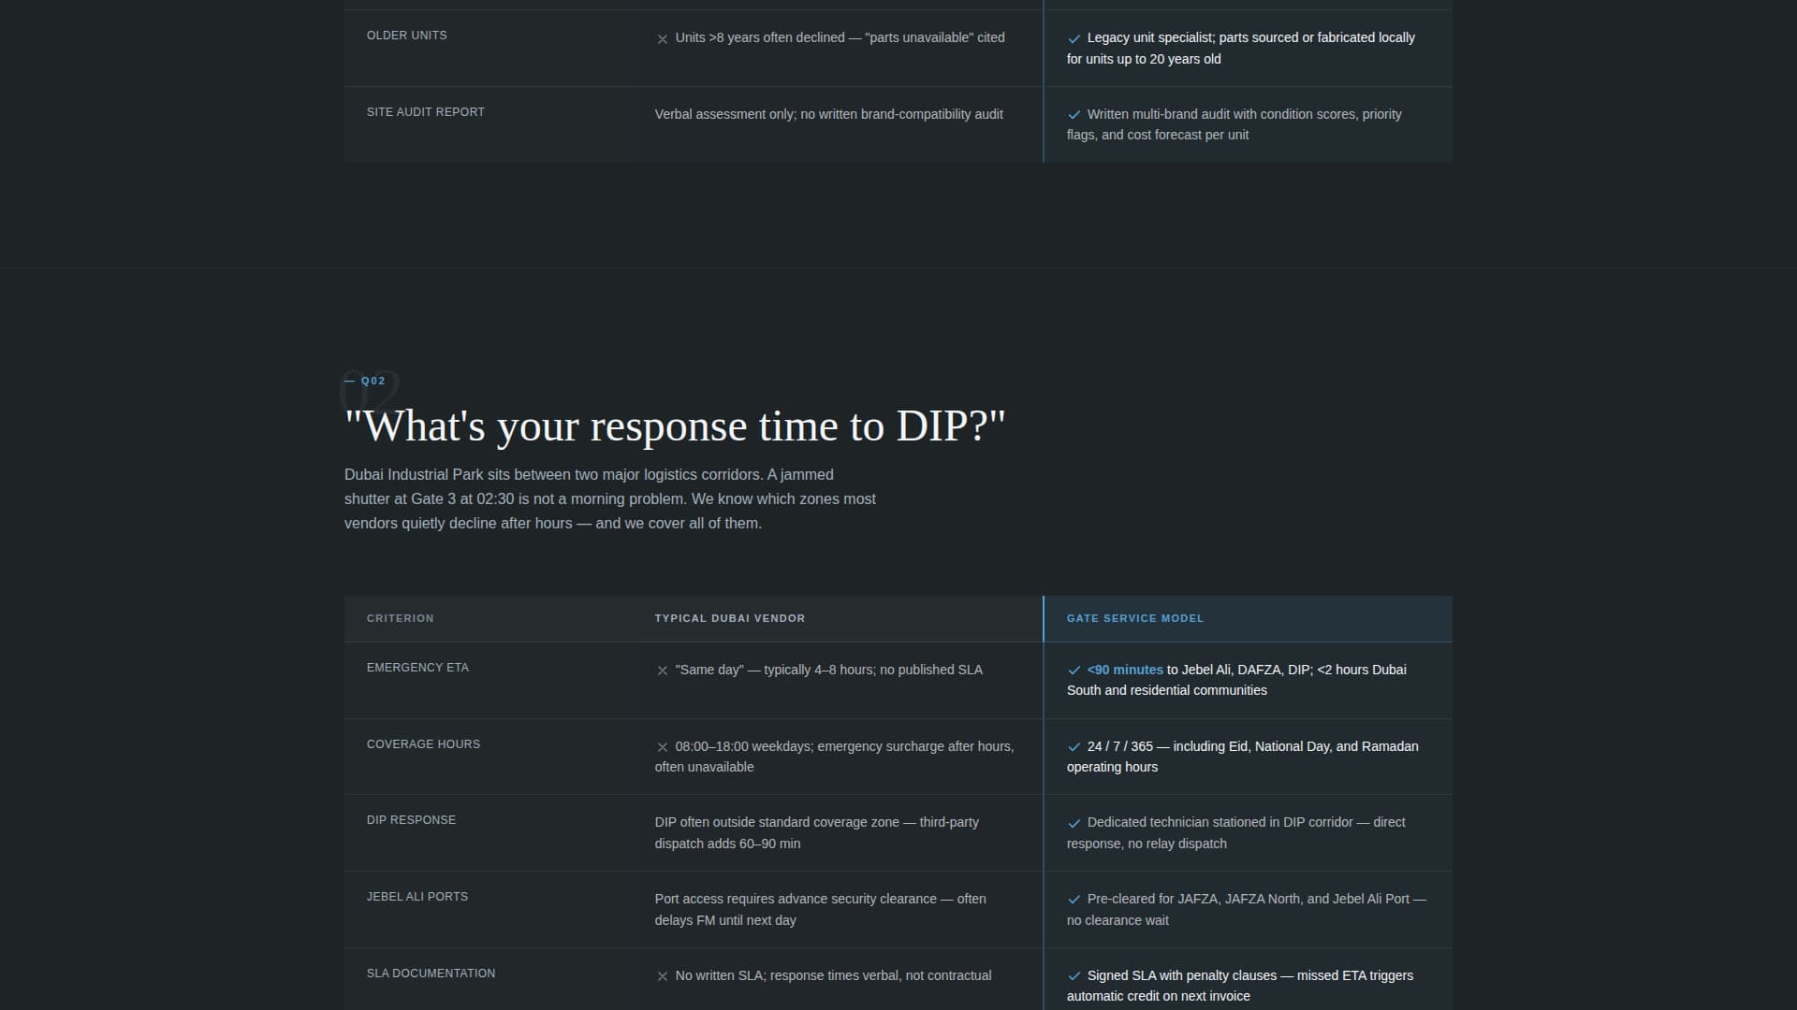The image size is (1797, 1010).
Task: Click the checkmark beside 'Dedicated technician stationed in DIP'
Action: pos(1074,823)
